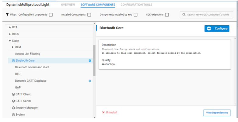Expand the DTM subcategory
238x122 pixels.
(13, 47)
